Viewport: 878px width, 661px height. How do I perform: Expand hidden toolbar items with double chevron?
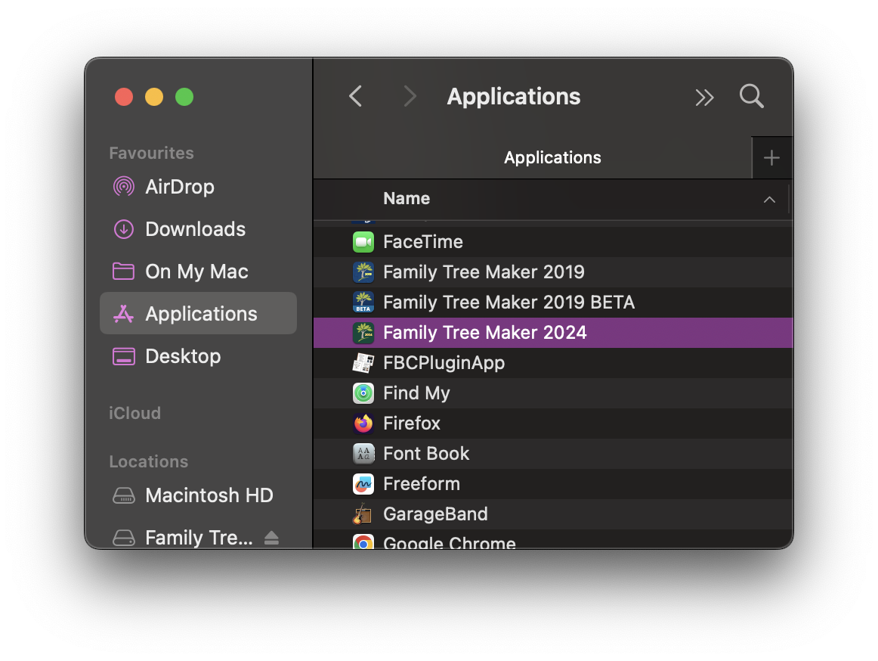pos(704,98)
